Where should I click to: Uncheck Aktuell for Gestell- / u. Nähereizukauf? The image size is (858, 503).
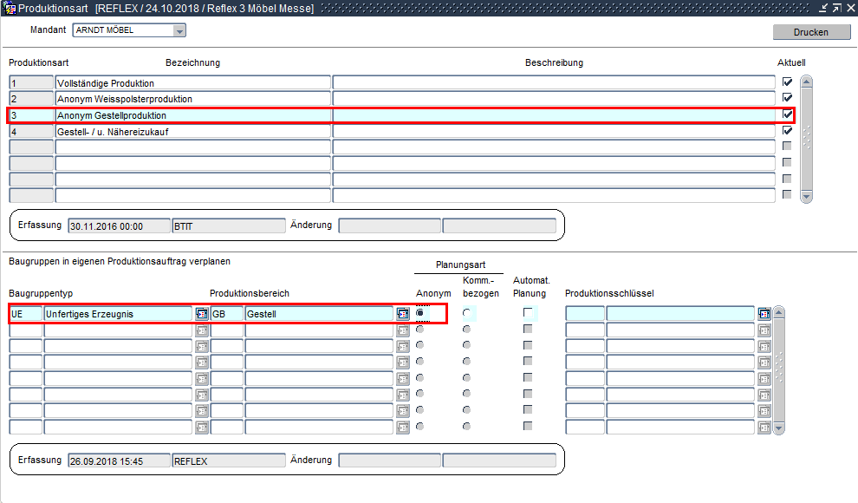coord(787,131)
